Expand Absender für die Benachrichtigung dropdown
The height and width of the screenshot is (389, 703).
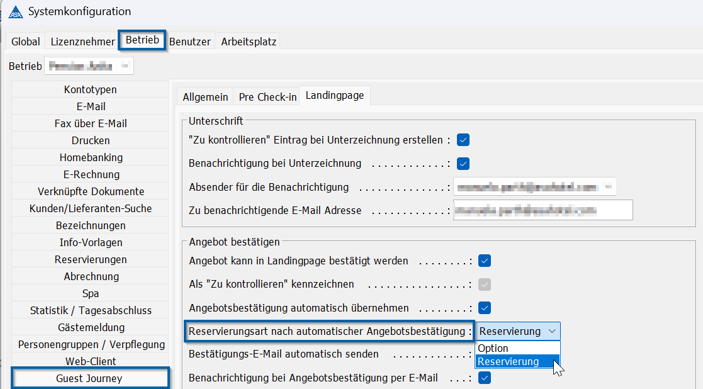[608, 187]
